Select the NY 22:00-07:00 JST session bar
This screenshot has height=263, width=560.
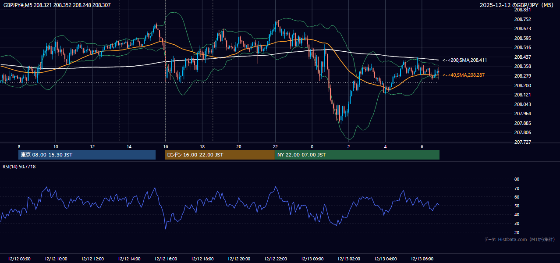[x=357, y=155]
